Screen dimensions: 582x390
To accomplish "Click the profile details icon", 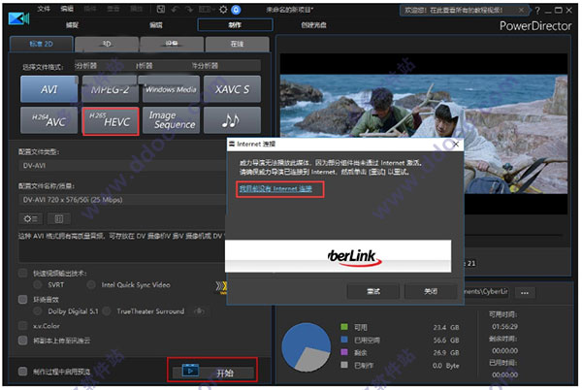I will [58, 219].
